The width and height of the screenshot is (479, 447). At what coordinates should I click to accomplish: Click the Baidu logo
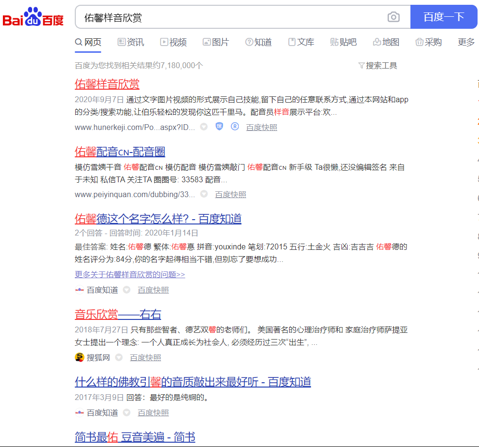pyautogui.click(x=33, y=17)
